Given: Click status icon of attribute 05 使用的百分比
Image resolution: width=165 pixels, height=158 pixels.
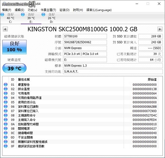Looking at the screenshot, I should (x=6, y=102).
